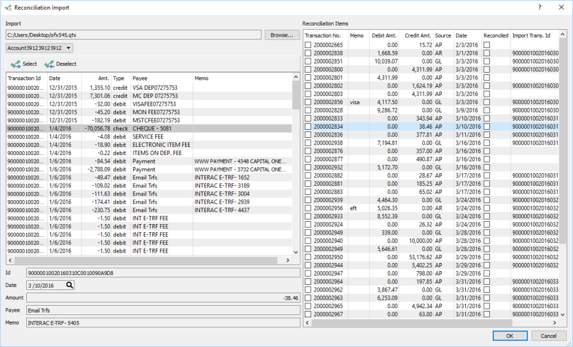Click the Cancel button
Viewport: 573px width, 347px height.
pyautogui.click(x=548, y=336)
